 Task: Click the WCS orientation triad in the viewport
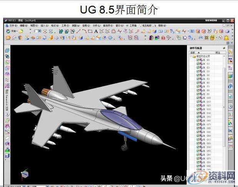[x=24, y=174]
